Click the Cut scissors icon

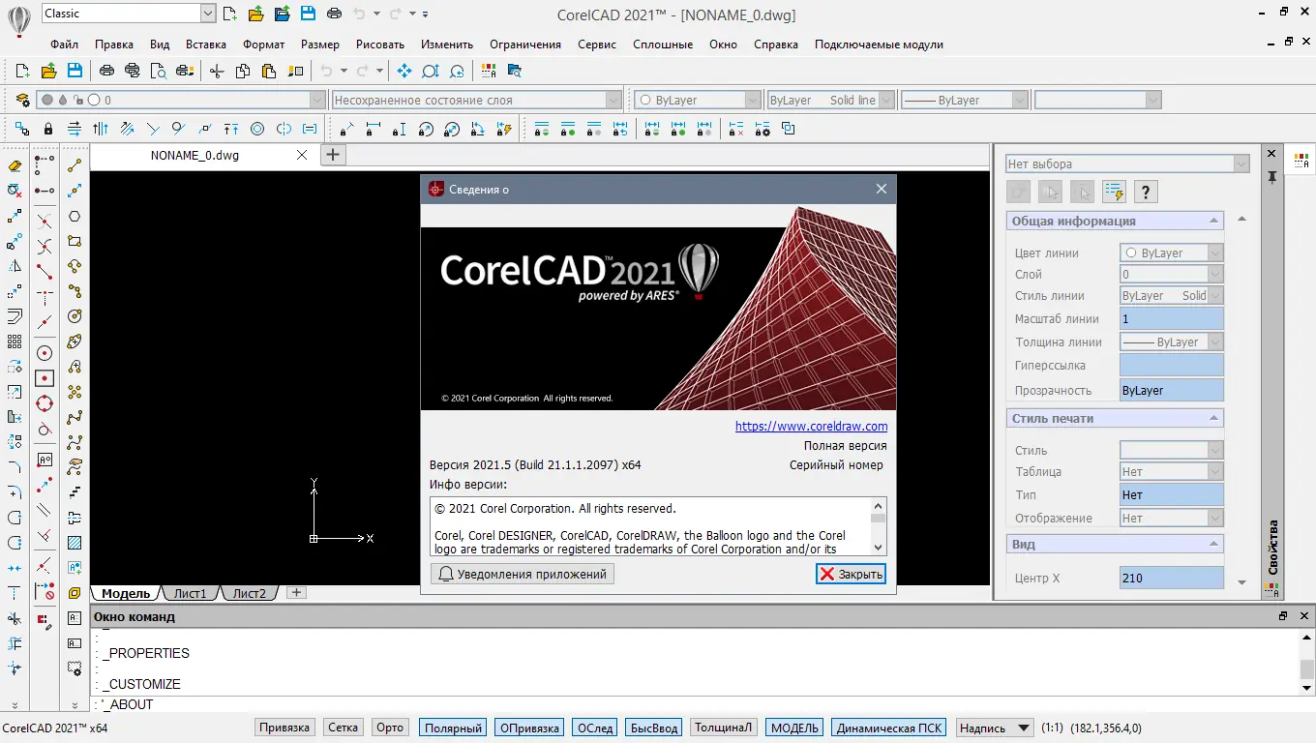217,71
